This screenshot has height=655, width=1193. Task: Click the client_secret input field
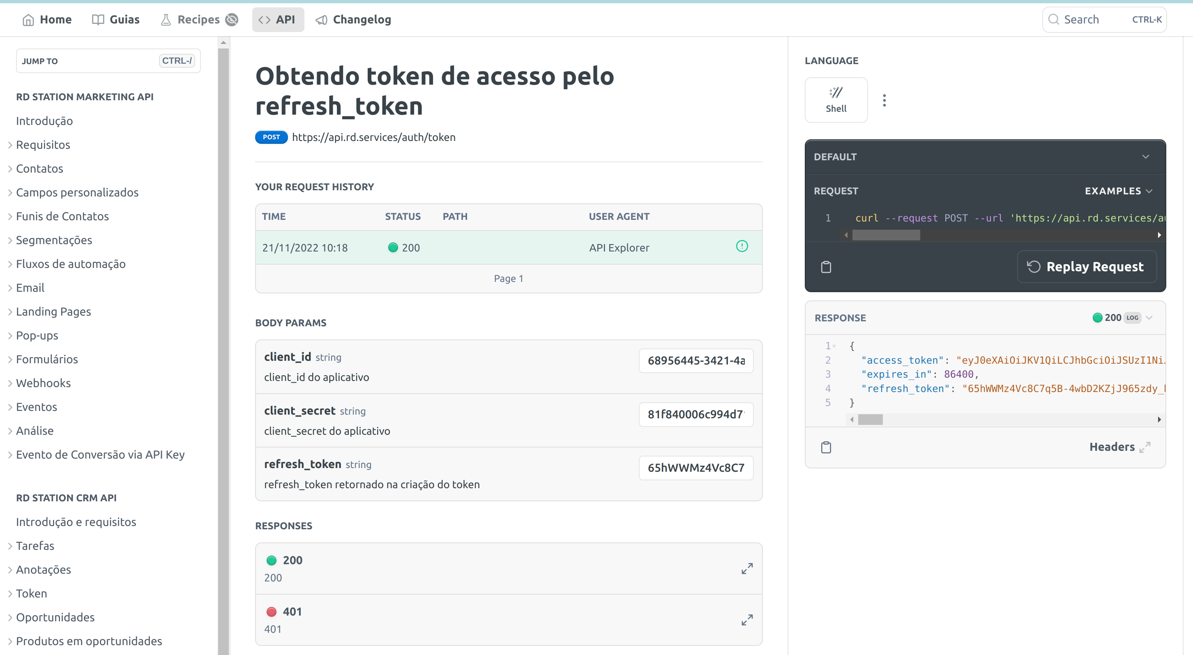[x=695, y=414]
